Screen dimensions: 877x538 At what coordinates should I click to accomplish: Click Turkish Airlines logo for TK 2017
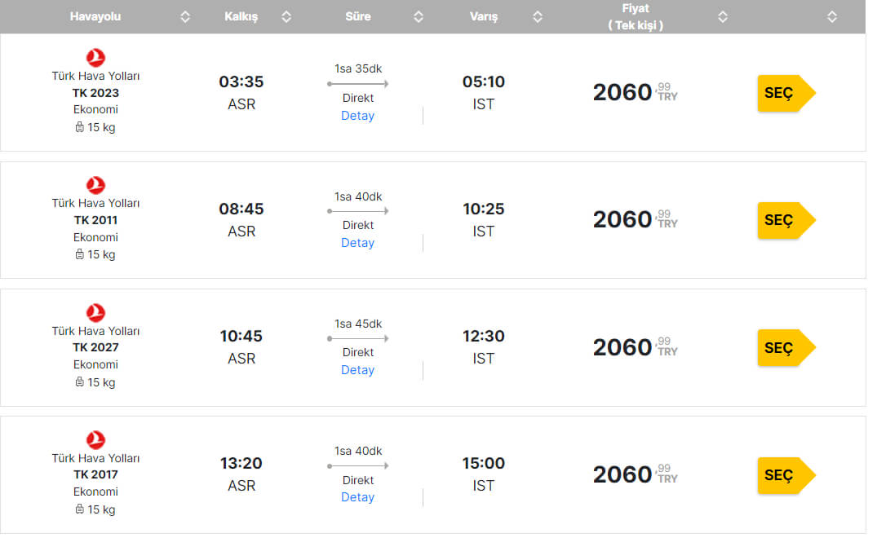[x=95, y=439]
